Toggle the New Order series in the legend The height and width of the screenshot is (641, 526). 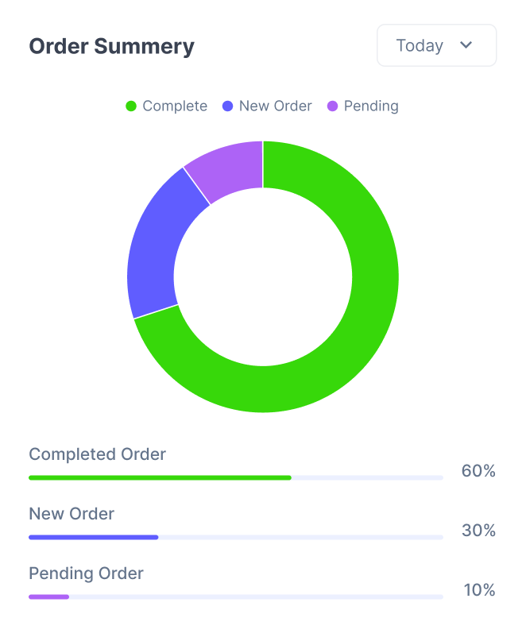point(267,106)
